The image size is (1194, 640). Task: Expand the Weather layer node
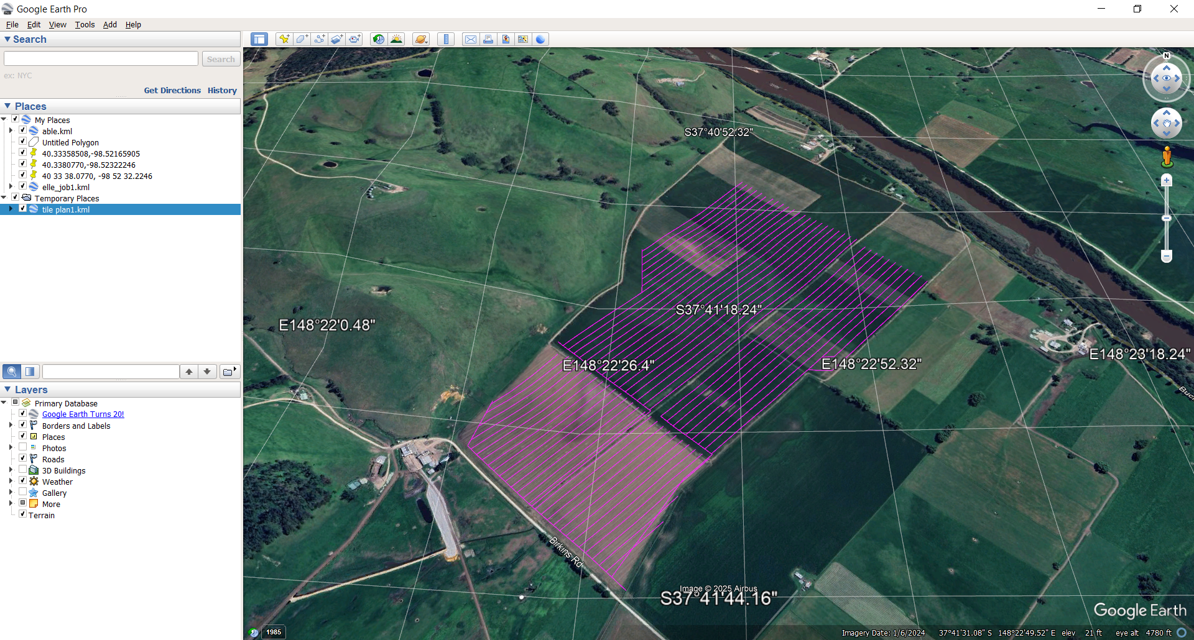[x=11, y=481]
